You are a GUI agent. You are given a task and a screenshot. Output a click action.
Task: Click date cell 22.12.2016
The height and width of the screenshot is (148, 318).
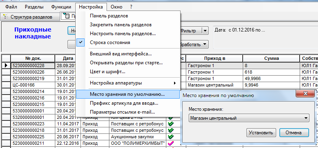tap(68, 144)
